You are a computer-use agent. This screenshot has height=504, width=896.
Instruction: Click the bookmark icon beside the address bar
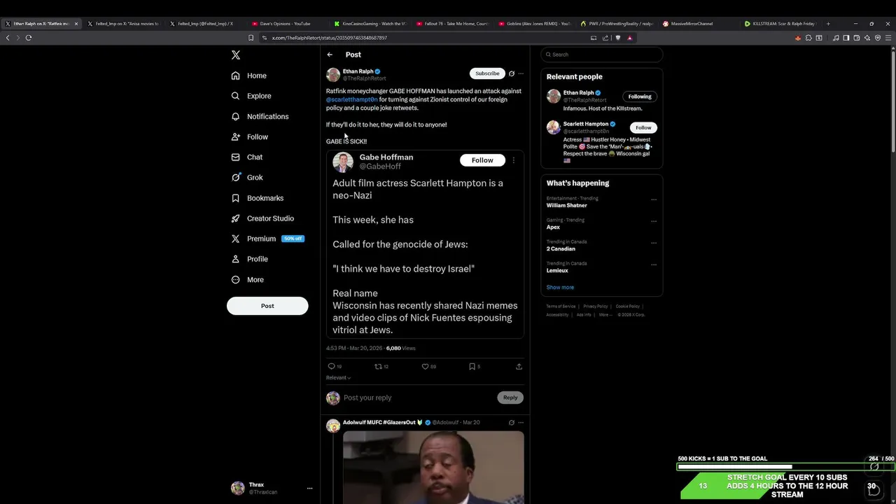tap(251, 38)
